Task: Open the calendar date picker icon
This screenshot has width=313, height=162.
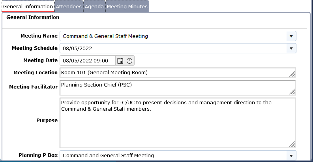Action: 120,60
